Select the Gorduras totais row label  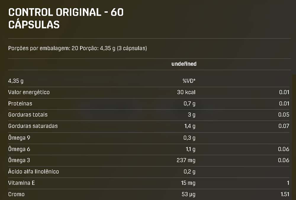point(28,115)
